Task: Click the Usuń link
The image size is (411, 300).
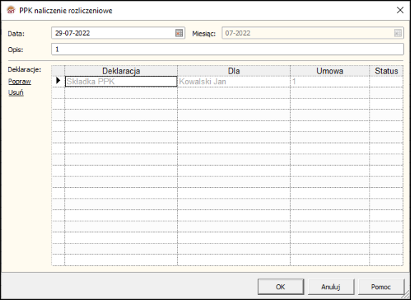Action: [16, 92]
